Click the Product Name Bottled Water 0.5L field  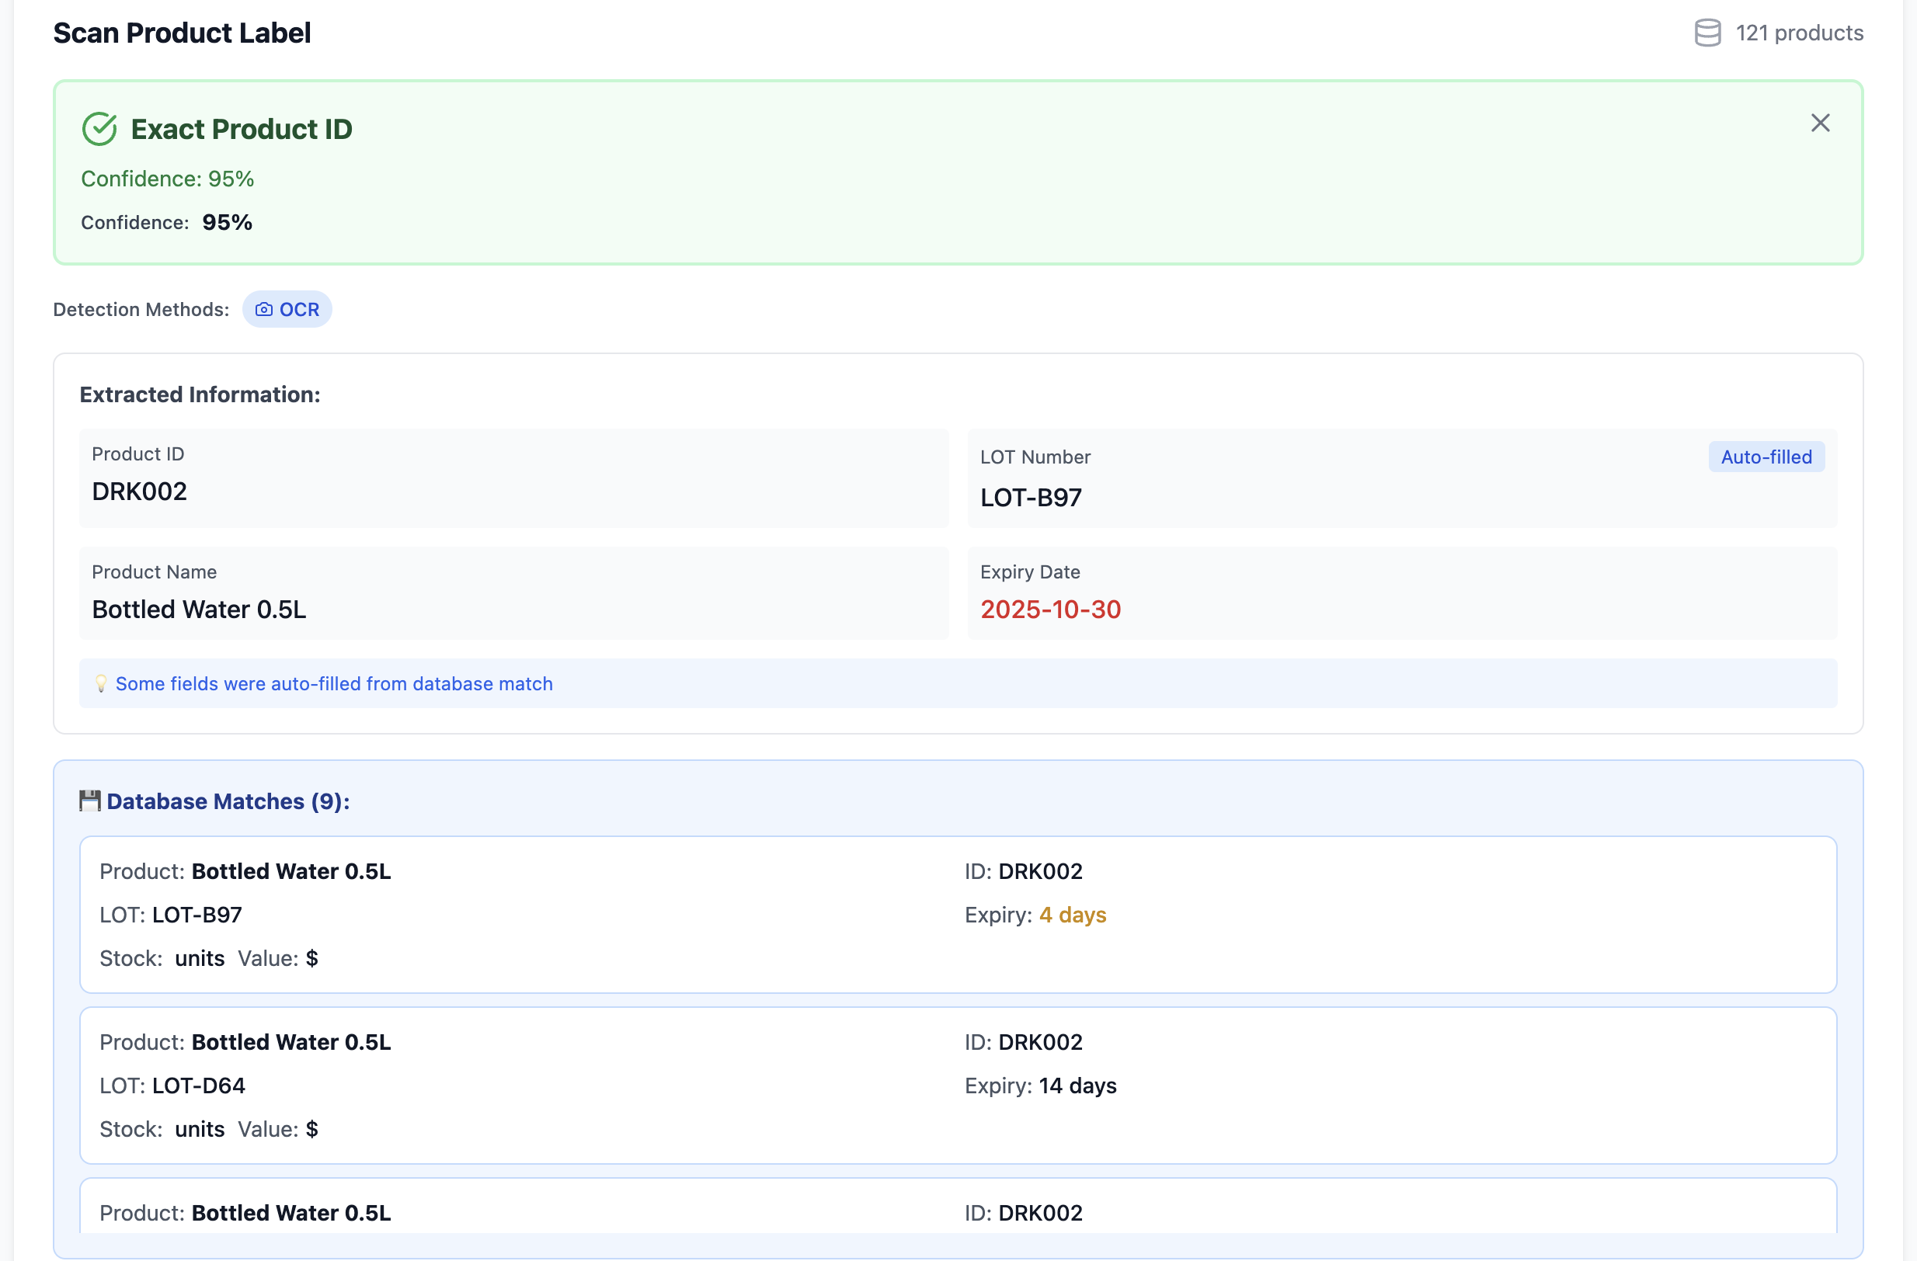(199, 610)
